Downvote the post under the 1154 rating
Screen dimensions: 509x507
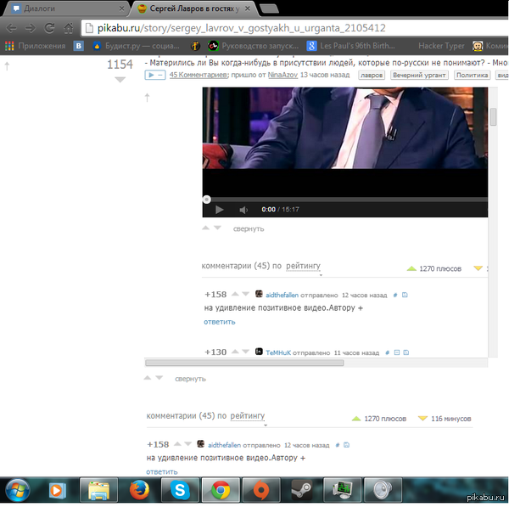tap(120, 80)
